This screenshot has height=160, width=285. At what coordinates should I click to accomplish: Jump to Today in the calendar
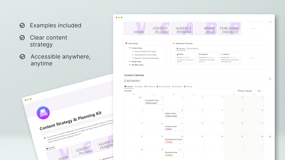pyautogui.click(x=259, y=91)
